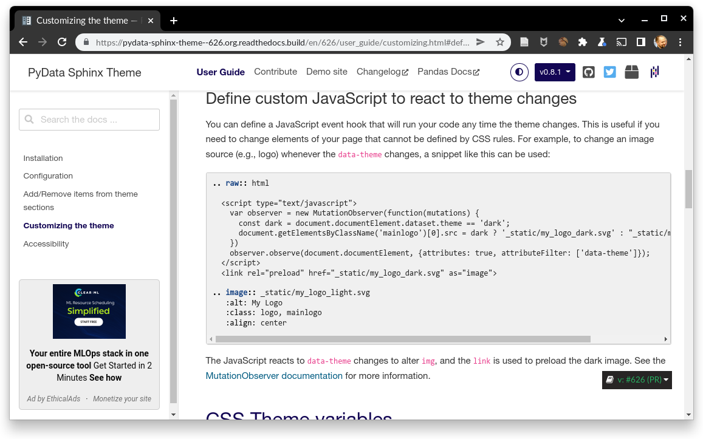The height and width of the screenshot is (439, 703).
Task: Reload the page with the refresh icon
Action: coord(63,42)
